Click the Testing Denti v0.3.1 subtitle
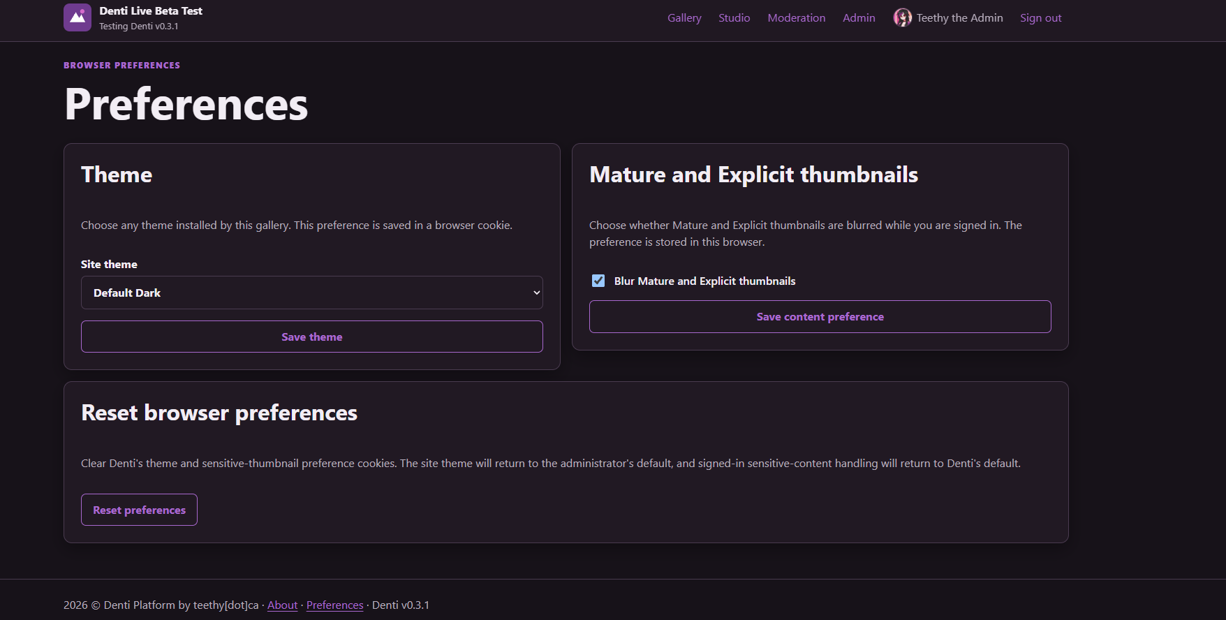The width and height of the screenshot is (1226, 620). point(139,27)
